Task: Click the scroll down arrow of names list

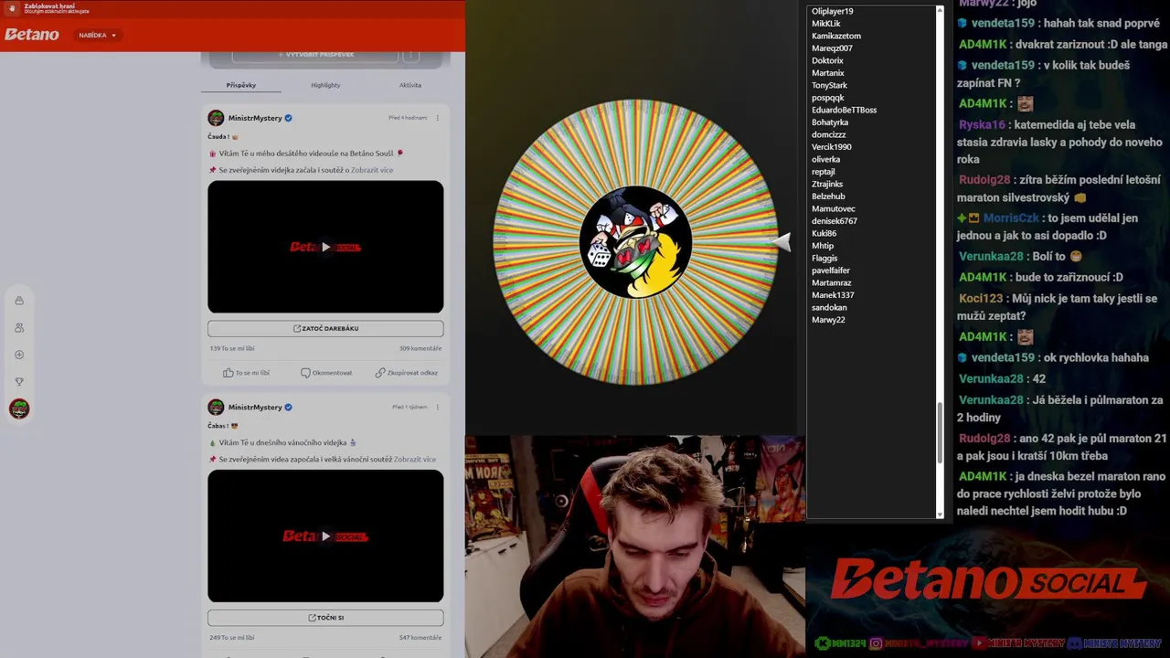Action: coord(941,515)
